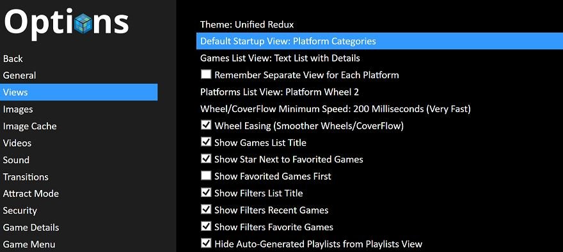Uncheck Hide Auto-Generated Playlists from Playlists View
This screenshot has height=252, width=563.
pos(206,244)
